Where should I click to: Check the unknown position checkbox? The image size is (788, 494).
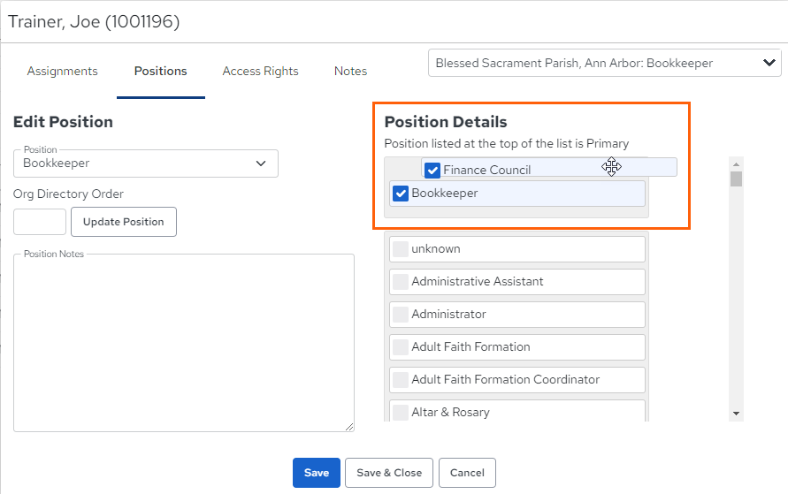(x=401, y=249)
